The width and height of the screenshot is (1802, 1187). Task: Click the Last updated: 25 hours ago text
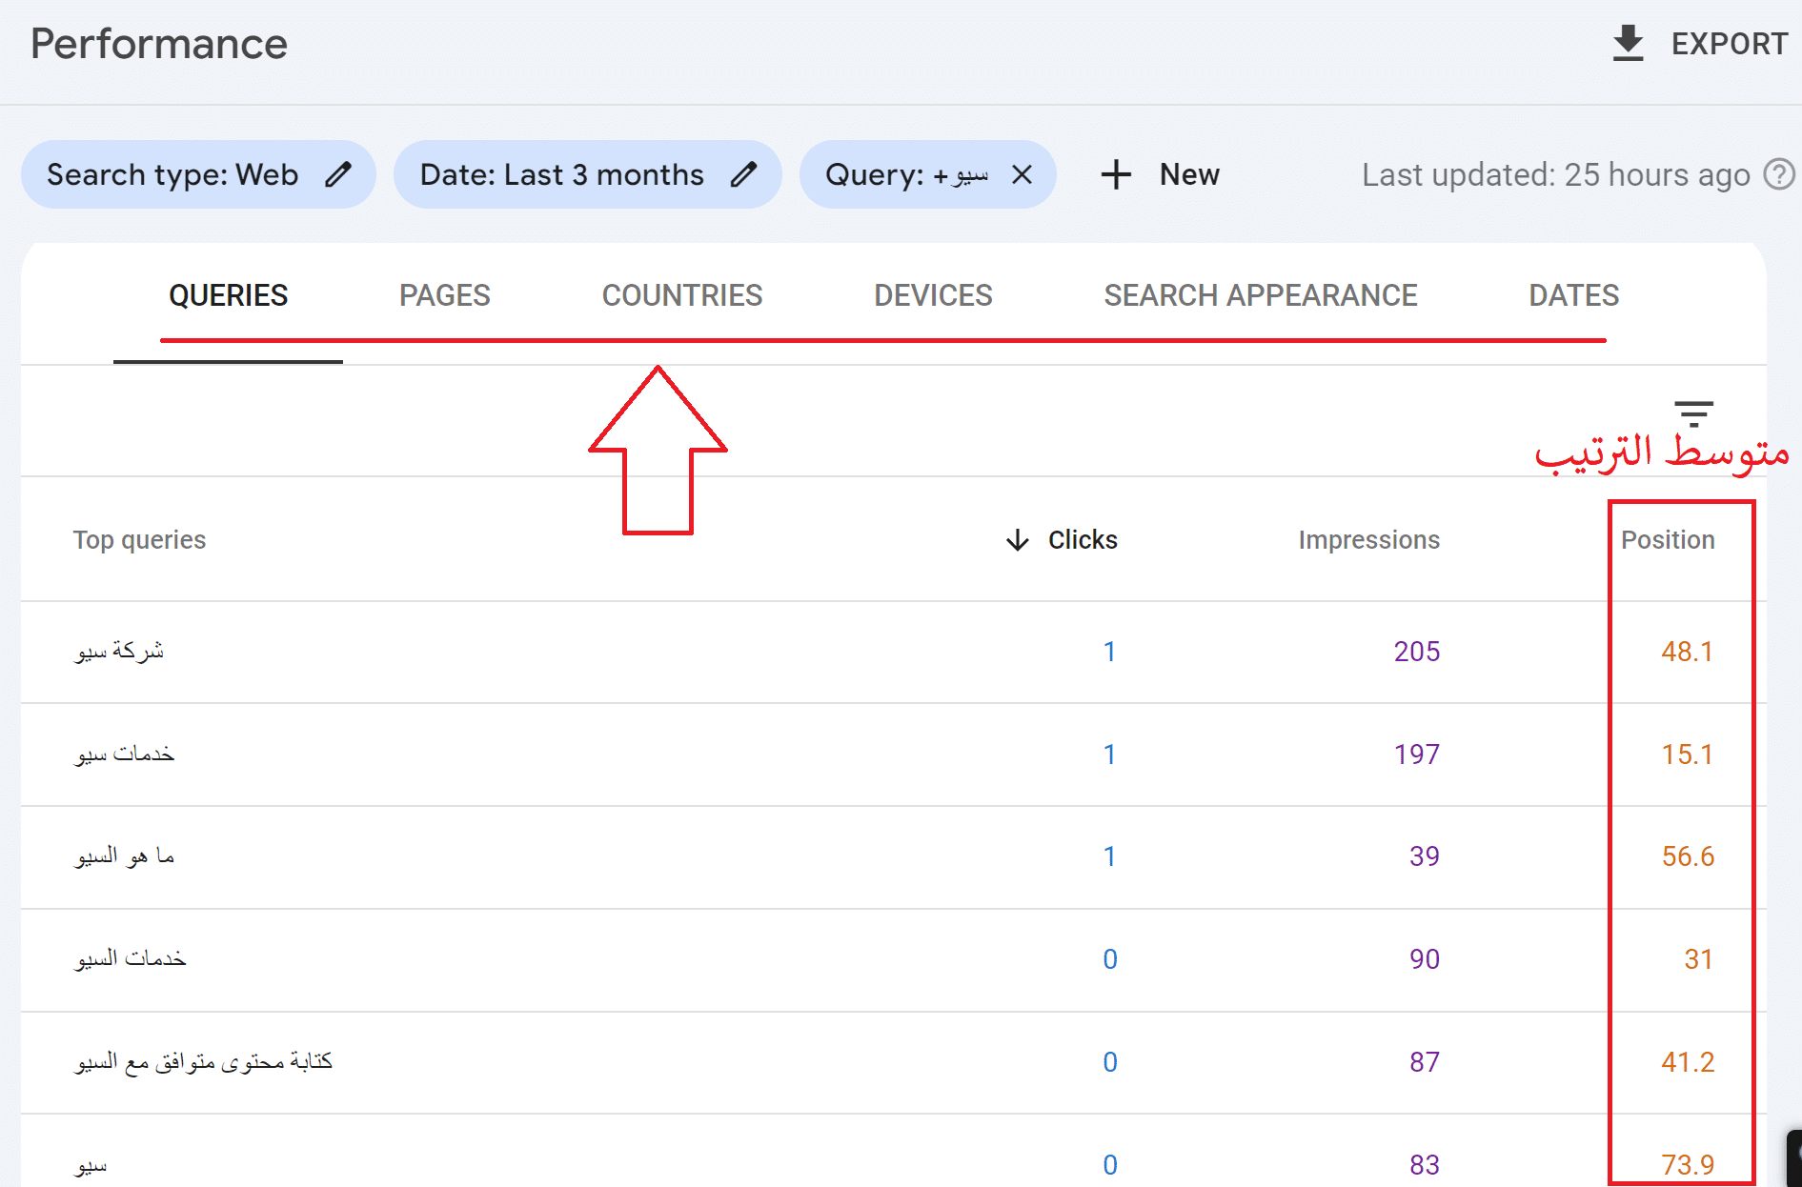[1555, 174]
